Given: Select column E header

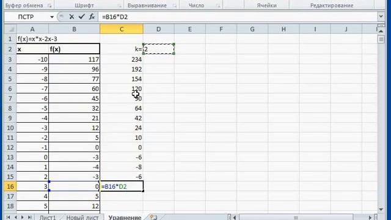Looking at the screenshot, I should 190,29.
